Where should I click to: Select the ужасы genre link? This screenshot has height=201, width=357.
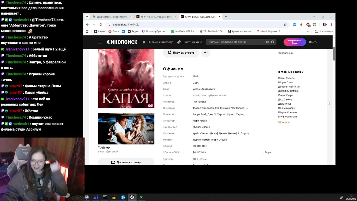tap(196, 89)
